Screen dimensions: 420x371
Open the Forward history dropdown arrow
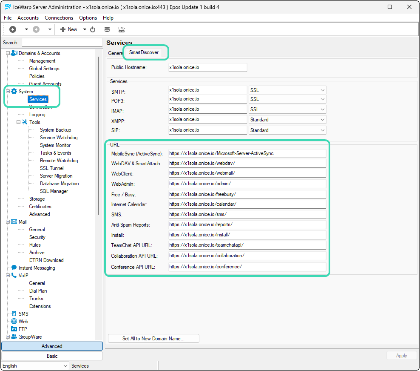click(50, 29)
